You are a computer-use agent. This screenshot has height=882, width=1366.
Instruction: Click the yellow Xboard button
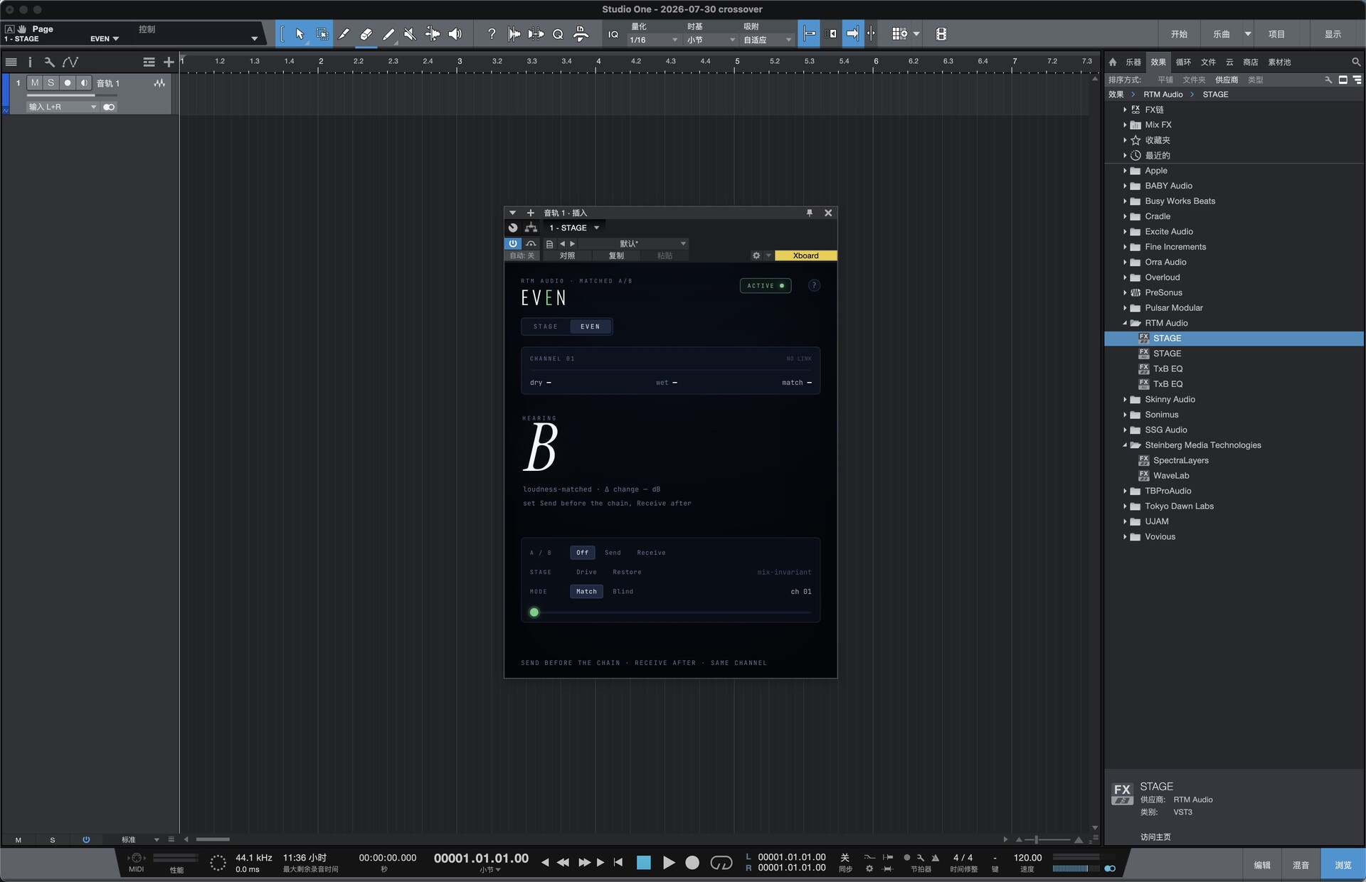[x=805, y=255]
